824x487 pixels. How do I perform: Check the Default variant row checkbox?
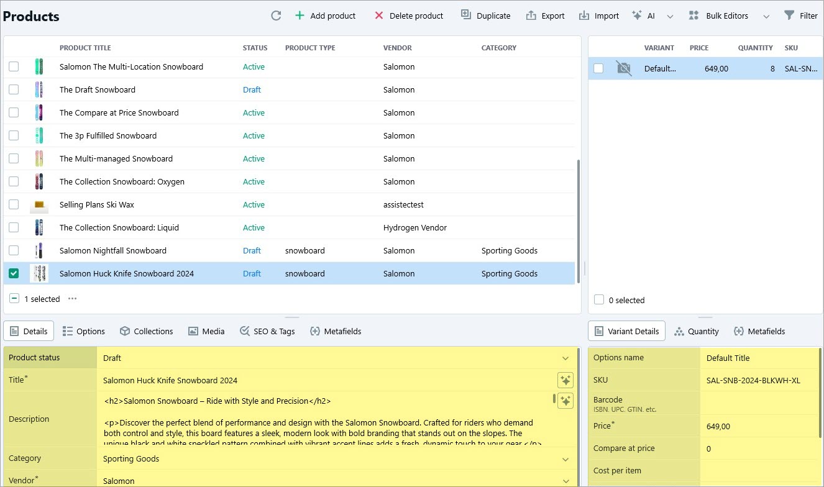(598, 68)
